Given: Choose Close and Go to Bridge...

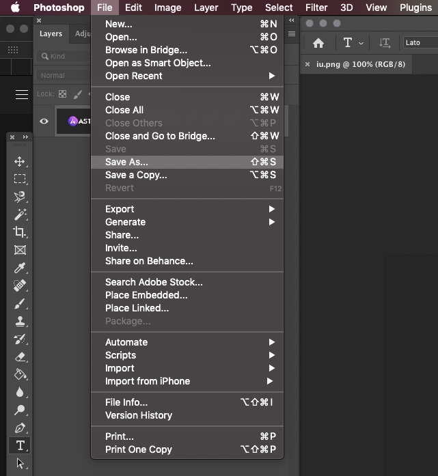Looking at the screenshot, I should coord(187,136).
